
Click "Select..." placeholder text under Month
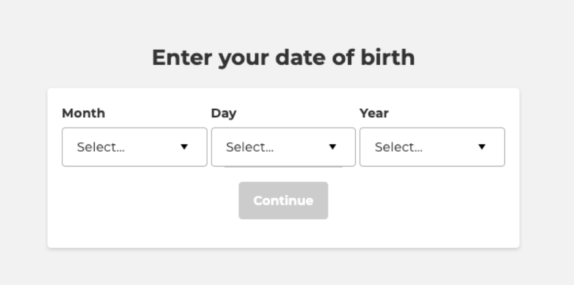[101, 147]
